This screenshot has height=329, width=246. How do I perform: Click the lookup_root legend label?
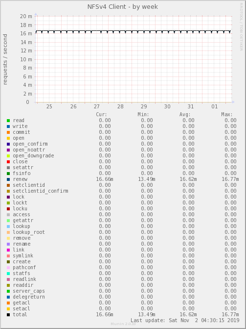pos(29,232)
